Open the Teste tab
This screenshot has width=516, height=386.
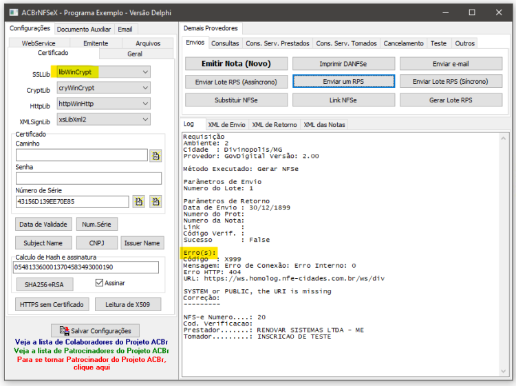click(438, 43)
